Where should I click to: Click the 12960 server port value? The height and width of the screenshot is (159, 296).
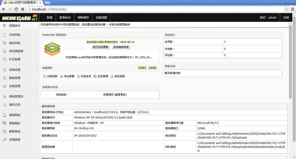pyautogui.click(x=201, y=128)
